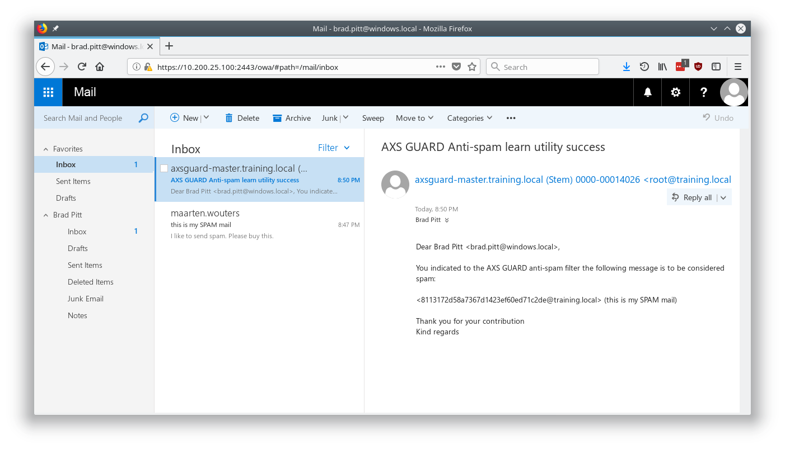
Task: Click the connection padlock warning icon
Action: coord(148,67)
